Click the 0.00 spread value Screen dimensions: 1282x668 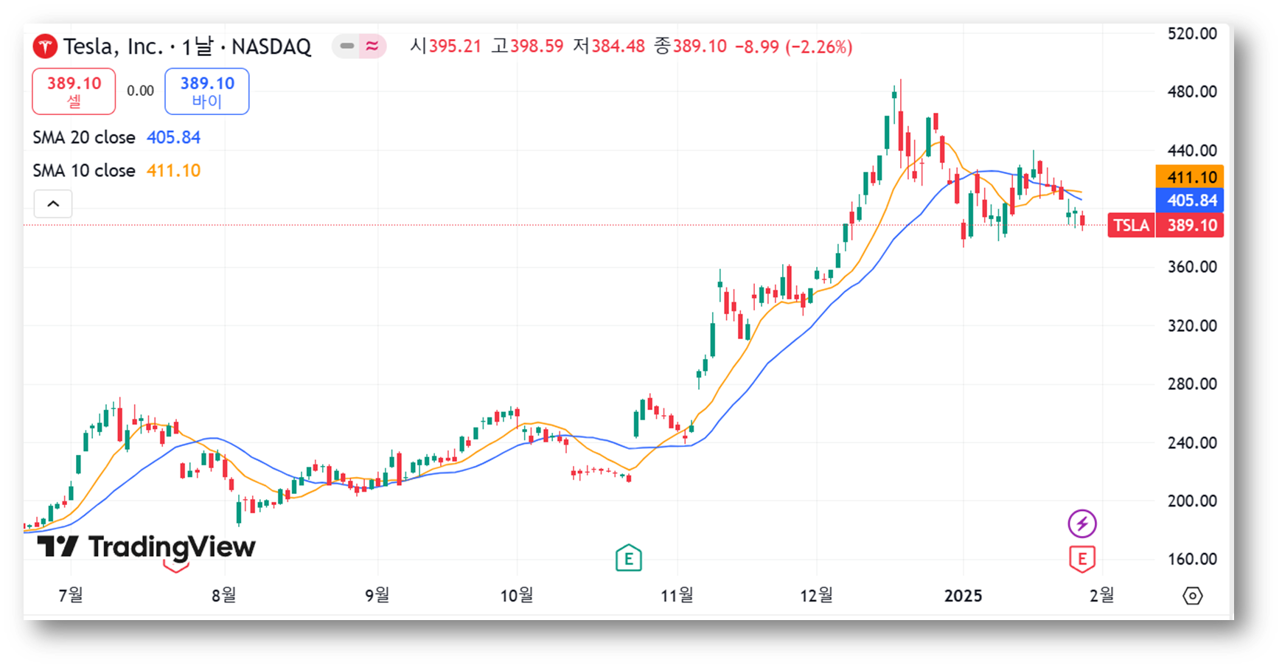(x=140, y=91)
